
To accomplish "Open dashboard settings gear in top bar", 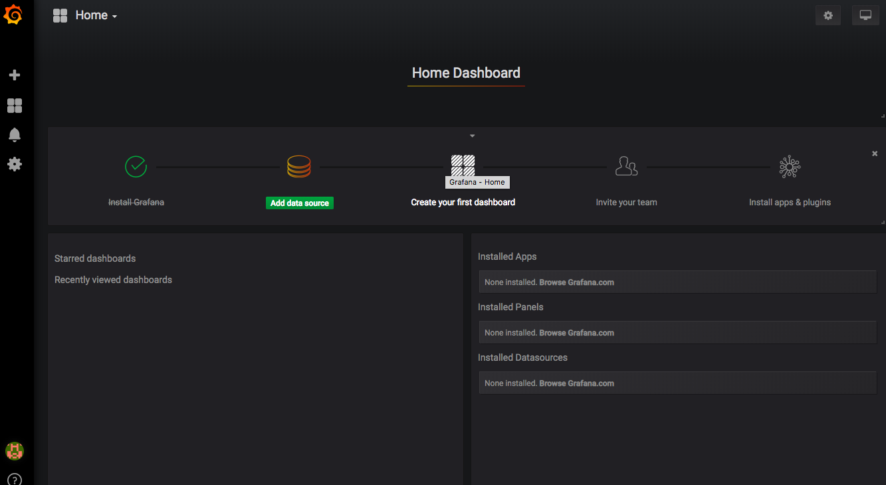I will pos(828,15).
